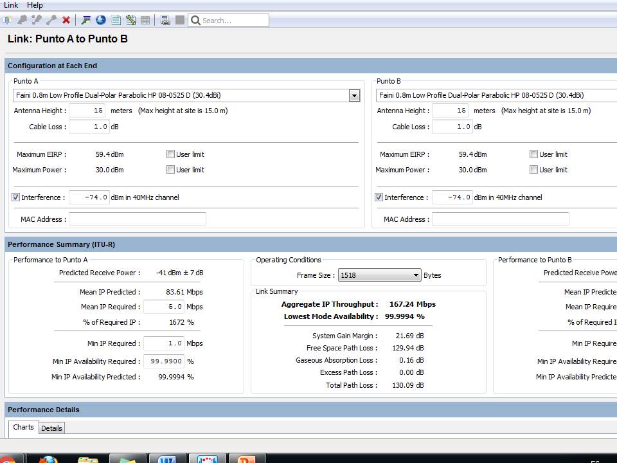
Task: Open the Punto A antenna type dropdown
Action: click(354, 95)
